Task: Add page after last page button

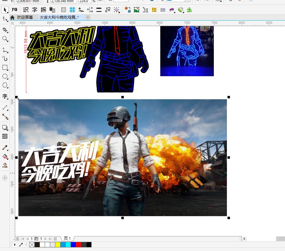Action: coord(55,239)
